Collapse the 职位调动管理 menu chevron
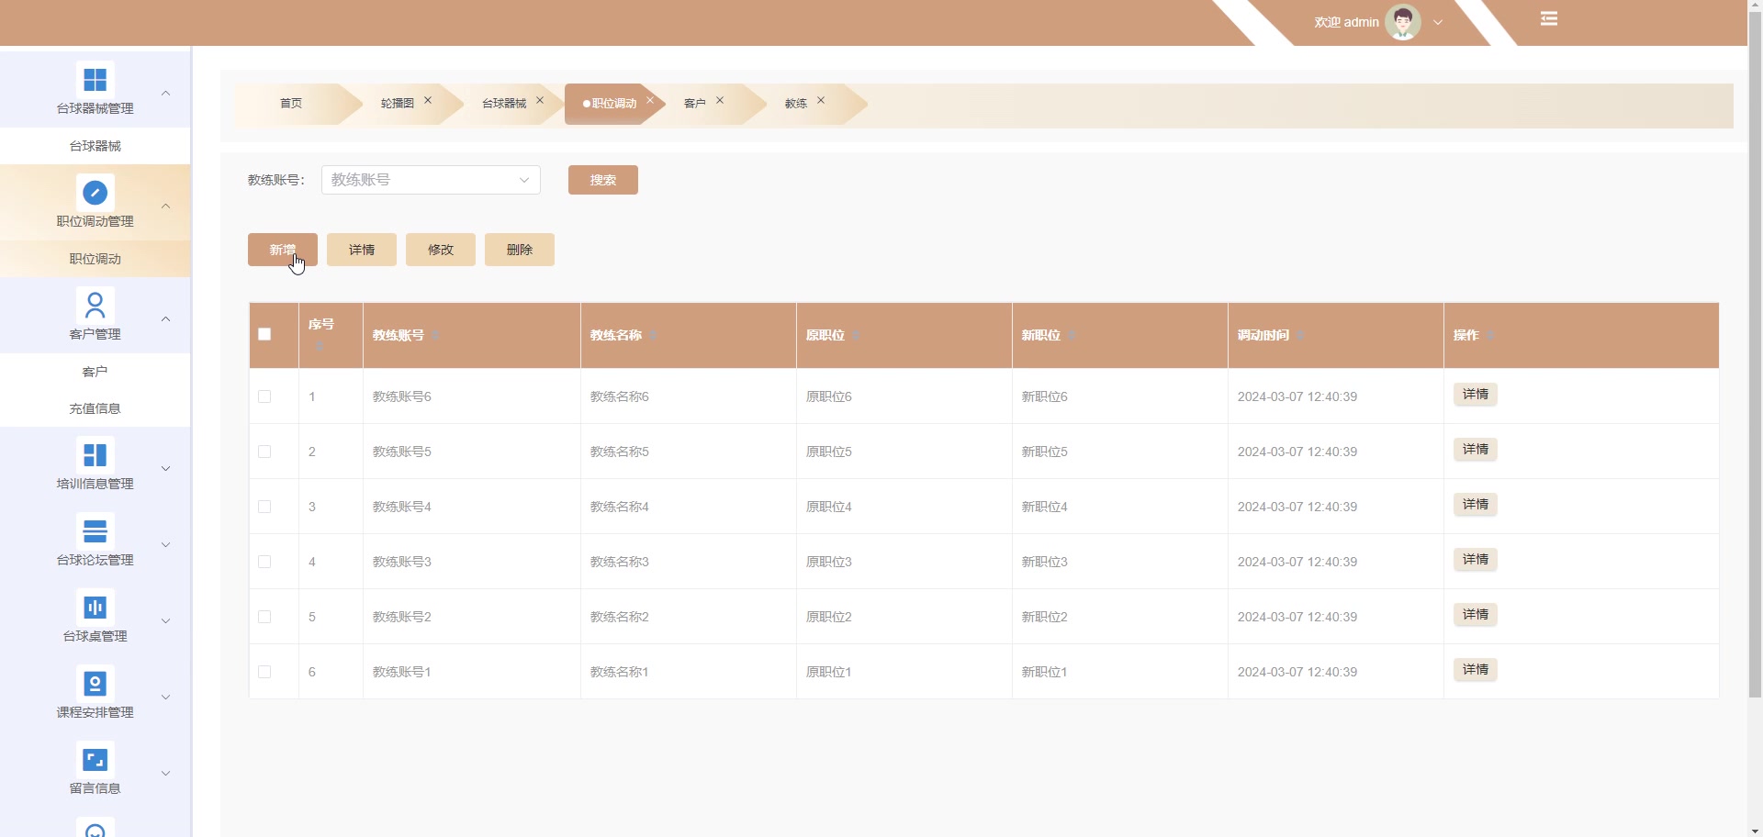 tap(166, 206)
